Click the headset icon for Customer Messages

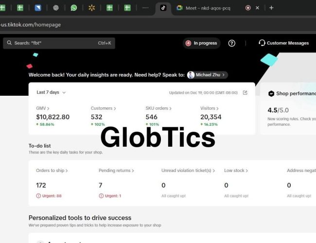(x=262, y=43)
